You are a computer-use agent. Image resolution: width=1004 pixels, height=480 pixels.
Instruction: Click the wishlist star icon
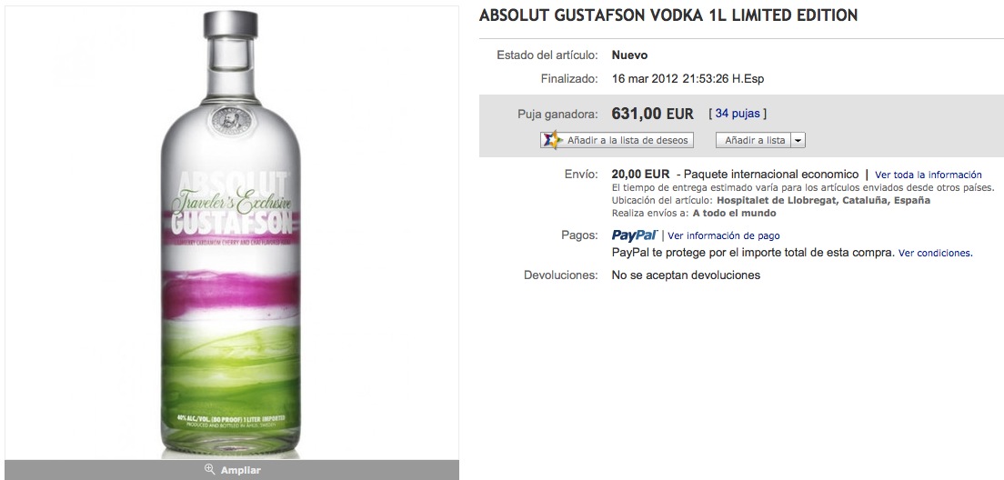[x=551, y=139]
